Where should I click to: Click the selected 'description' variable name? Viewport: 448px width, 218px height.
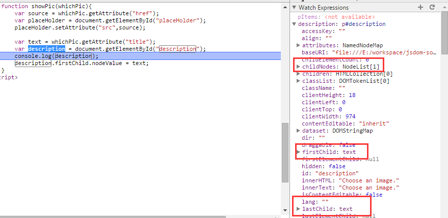pyautogui.click(x=46, y=49)
